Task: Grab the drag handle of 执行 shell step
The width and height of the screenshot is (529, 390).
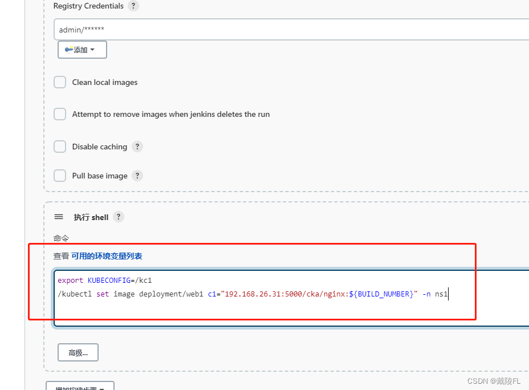Action: pyautogui.click(x=59, y=217)
